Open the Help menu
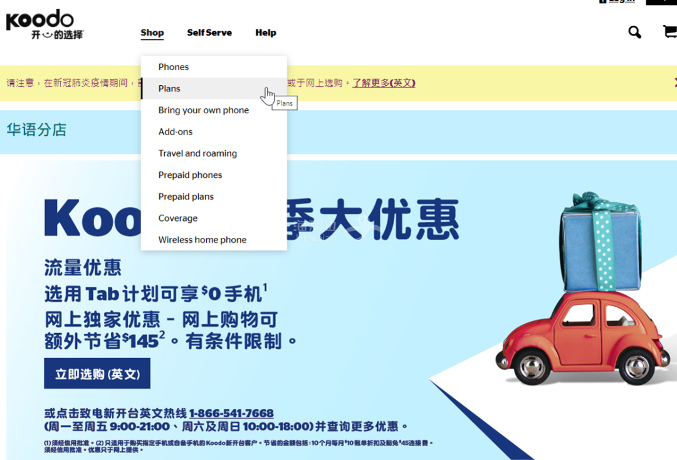The image size is (677, 460). (x=266, y=33)
